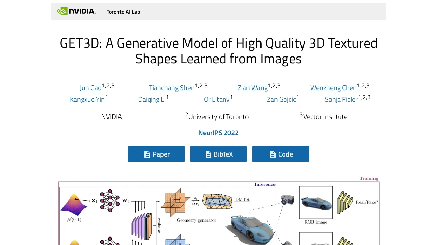Click the NVIDIA logo icon
The height and width of the screenshot is (245, 437).
pos(62,11)
